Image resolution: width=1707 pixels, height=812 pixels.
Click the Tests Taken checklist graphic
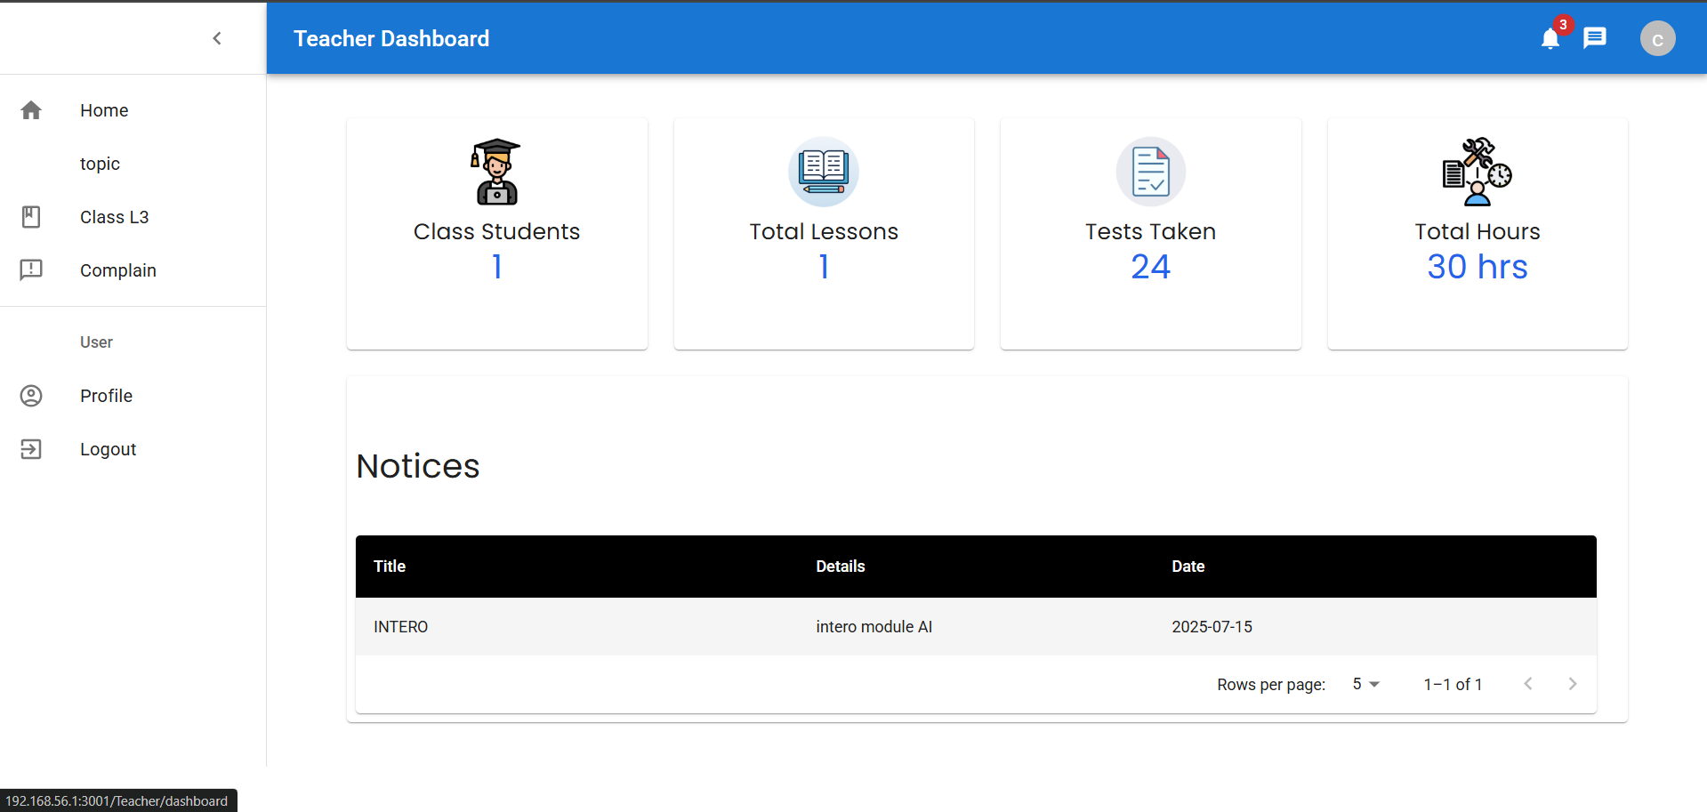click(x=1150, y=172)
